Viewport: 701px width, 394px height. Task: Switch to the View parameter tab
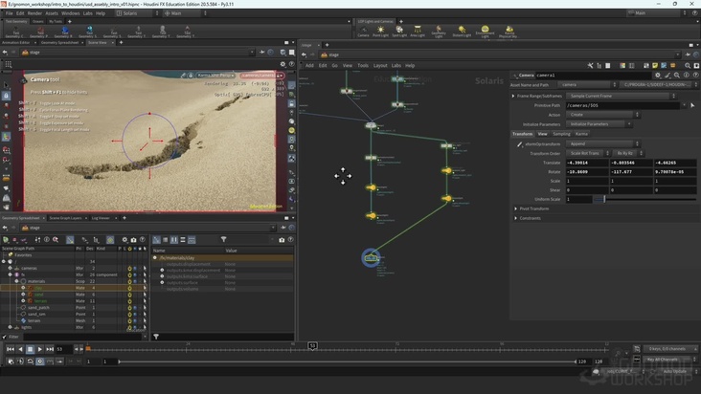click(542, 134)
